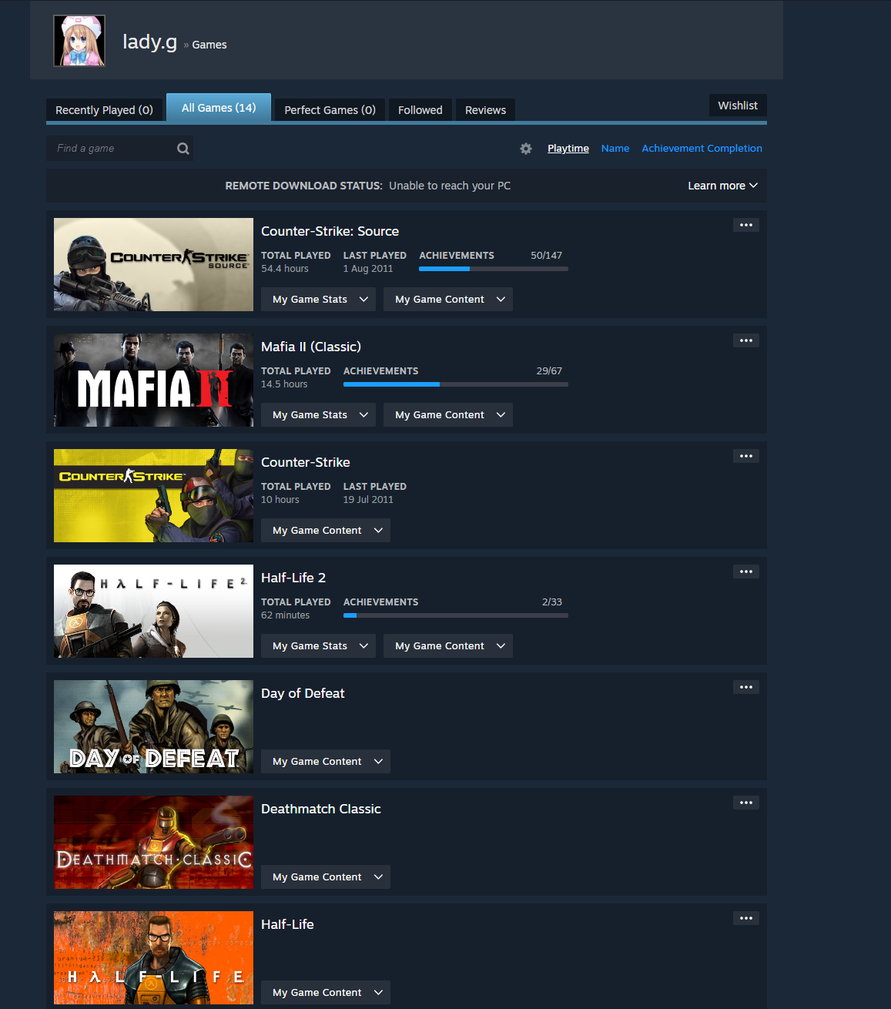Open the games list settings gear
891x1009 pixels.
[526, 149]
